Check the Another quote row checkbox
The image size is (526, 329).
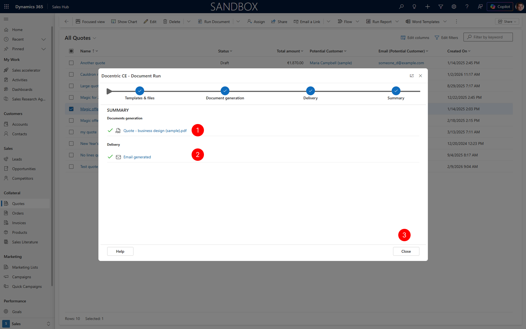click(x=71, y=63)
